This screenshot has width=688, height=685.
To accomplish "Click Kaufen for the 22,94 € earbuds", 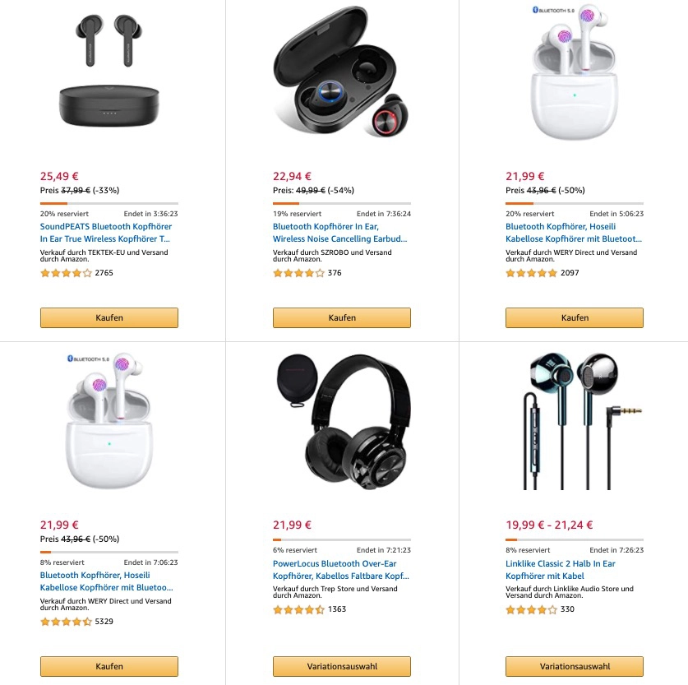I will point(342,317).
